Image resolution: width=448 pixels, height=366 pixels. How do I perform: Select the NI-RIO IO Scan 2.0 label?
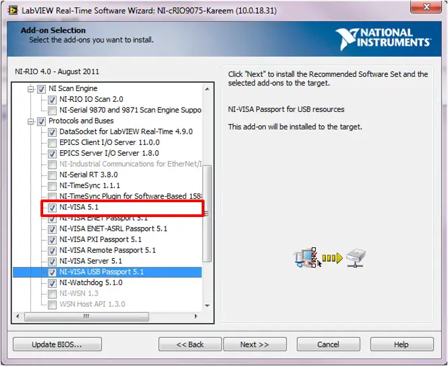coord(91,99)
